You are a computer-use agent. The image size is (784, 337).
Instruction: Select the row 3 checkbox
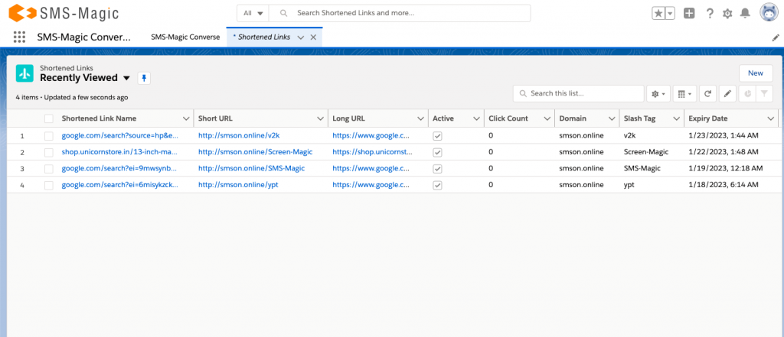(48, 169)
